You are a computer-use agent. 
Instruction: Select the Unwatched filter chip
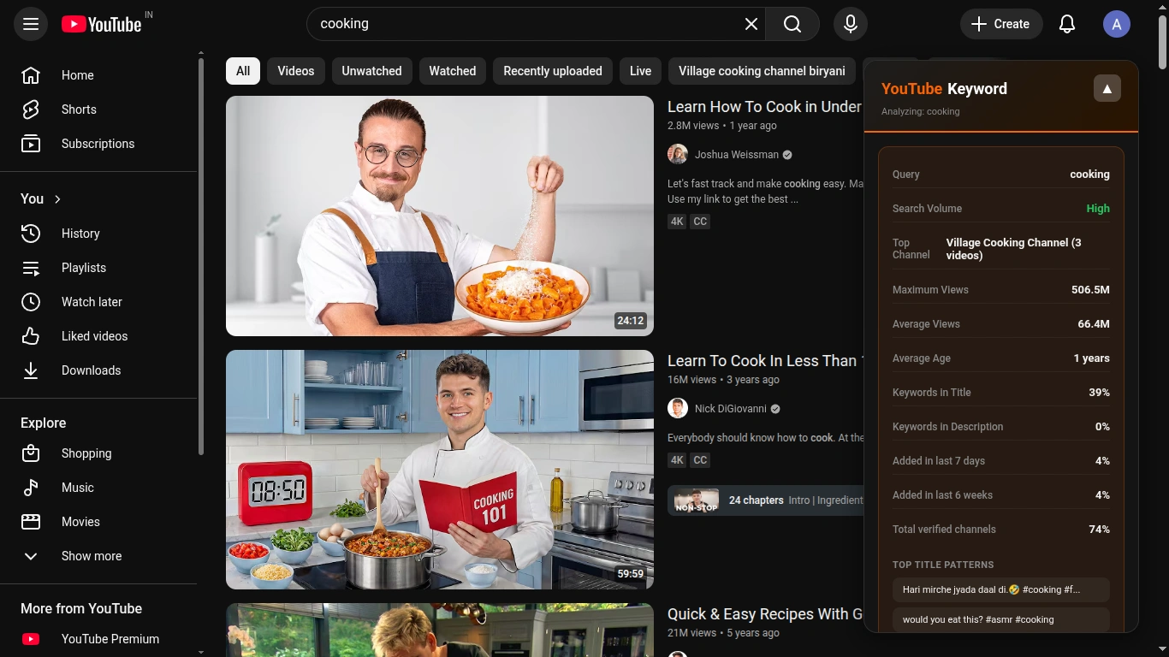[x=371, y=71]
